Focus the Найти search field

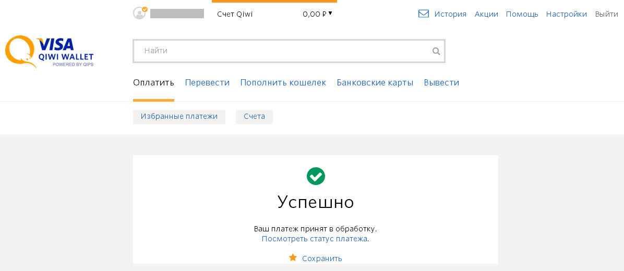point(282,51)
